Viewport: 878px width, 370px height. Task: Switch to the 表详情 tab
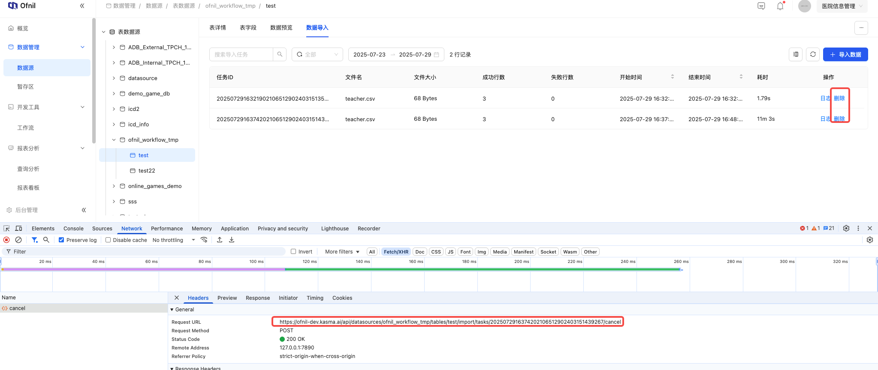217,27
